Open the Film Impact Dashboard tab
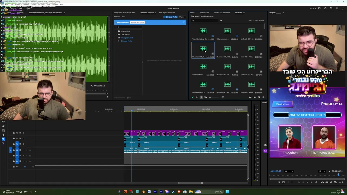Screen dimensions: 347x195 [167, 12]
